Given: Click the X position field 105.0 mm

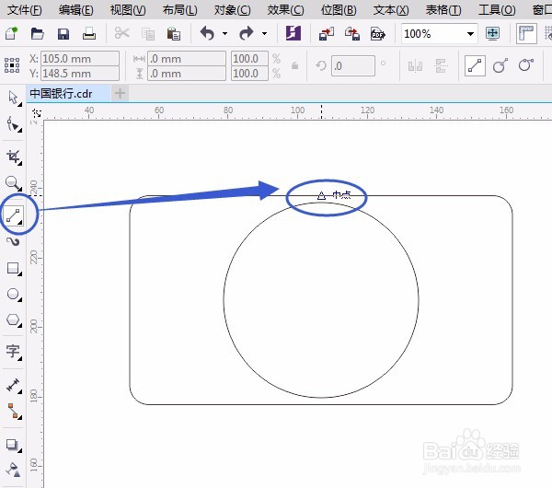Looking at the screenshot, I should pos(80,59).
